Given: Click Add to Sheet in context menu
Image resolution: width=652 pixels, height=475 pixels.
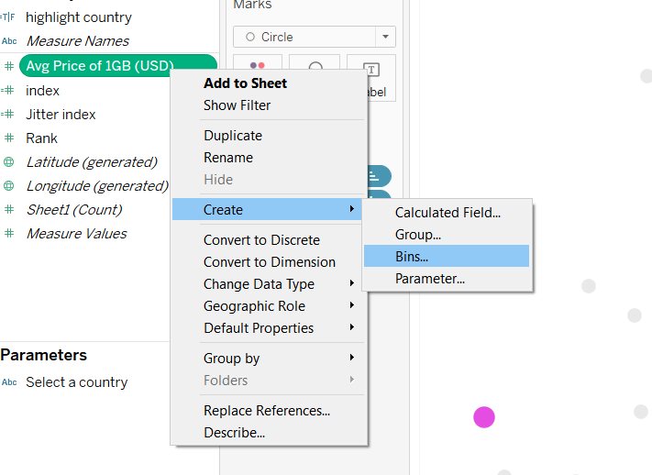Looking at the screenshot, I should pos(245,83).
